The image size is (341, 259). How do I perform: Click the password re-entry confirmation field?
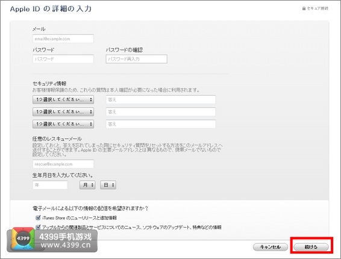tap(137, 59)
